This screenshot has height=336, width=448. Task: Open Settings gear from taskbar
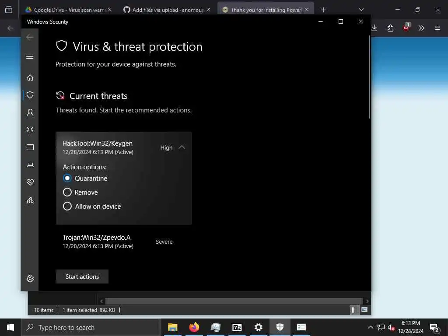[x=258, y=327]
